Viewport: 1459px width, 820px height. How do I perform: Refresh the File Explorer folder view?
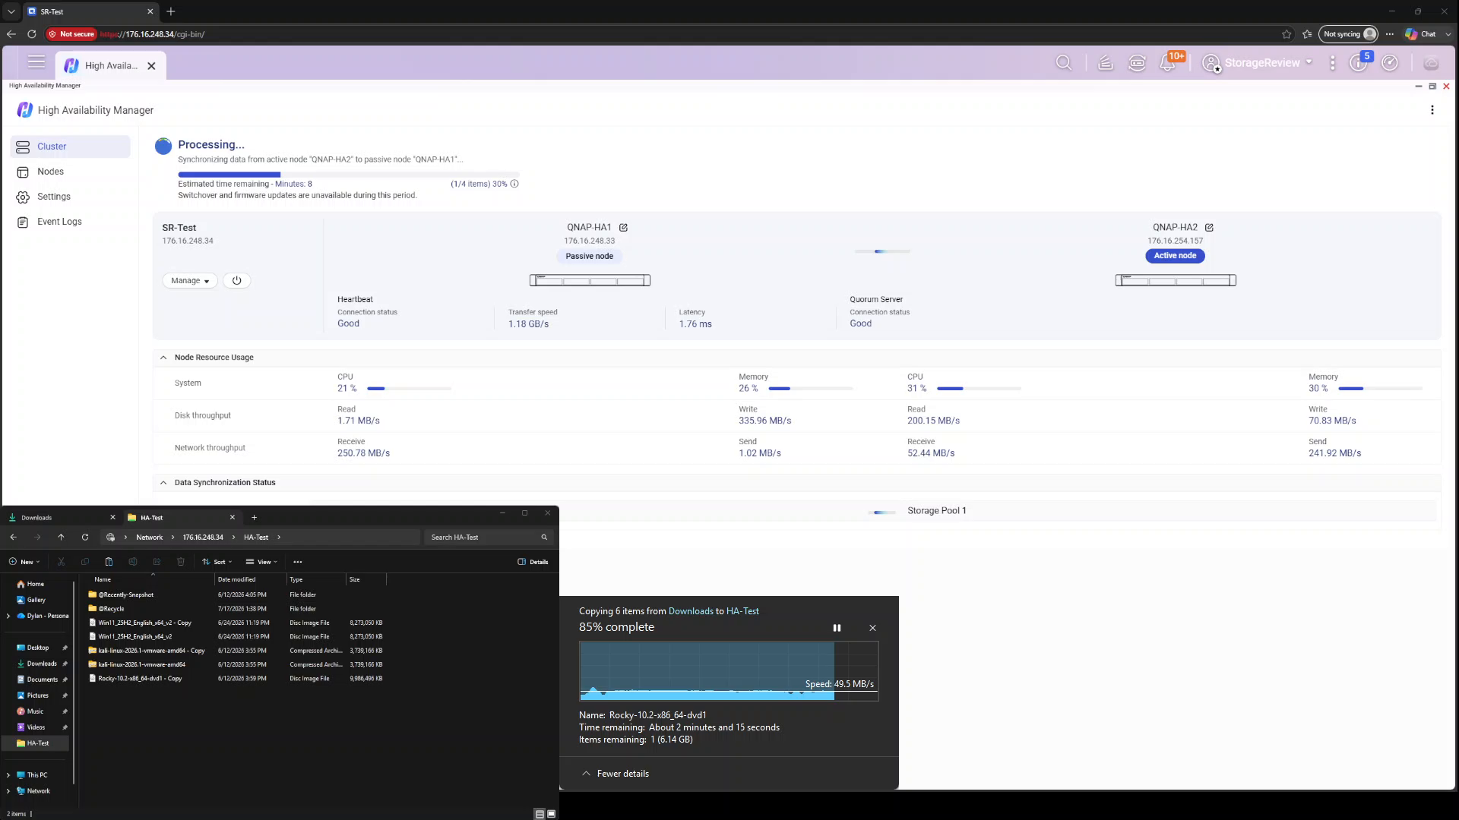[85, 537]
